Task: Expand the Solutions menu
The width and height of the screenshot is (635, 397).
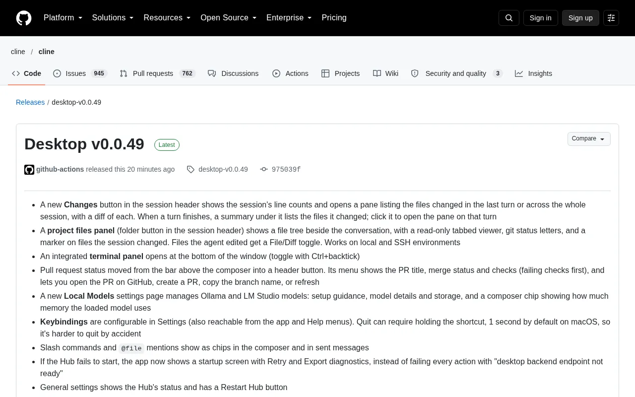Action: tap(113, 18)
